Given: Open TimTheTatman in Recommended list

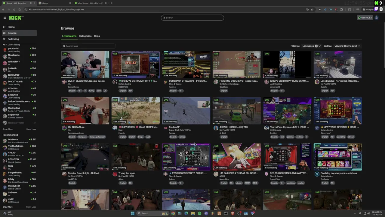Looking at the screenshot, I should (x=19, y=147).
